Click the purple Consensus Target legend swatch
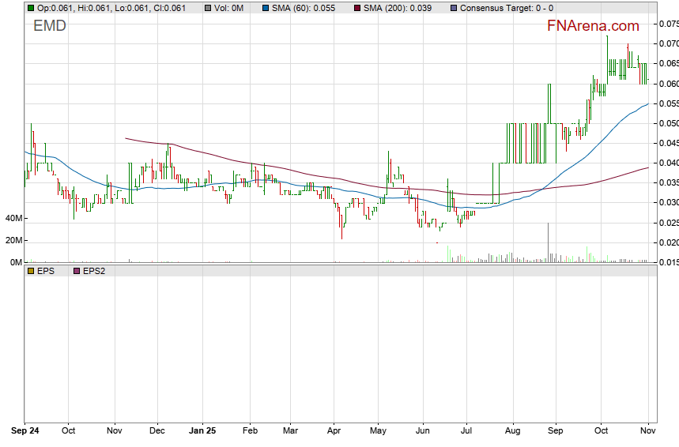 click(x=453, y=8)
